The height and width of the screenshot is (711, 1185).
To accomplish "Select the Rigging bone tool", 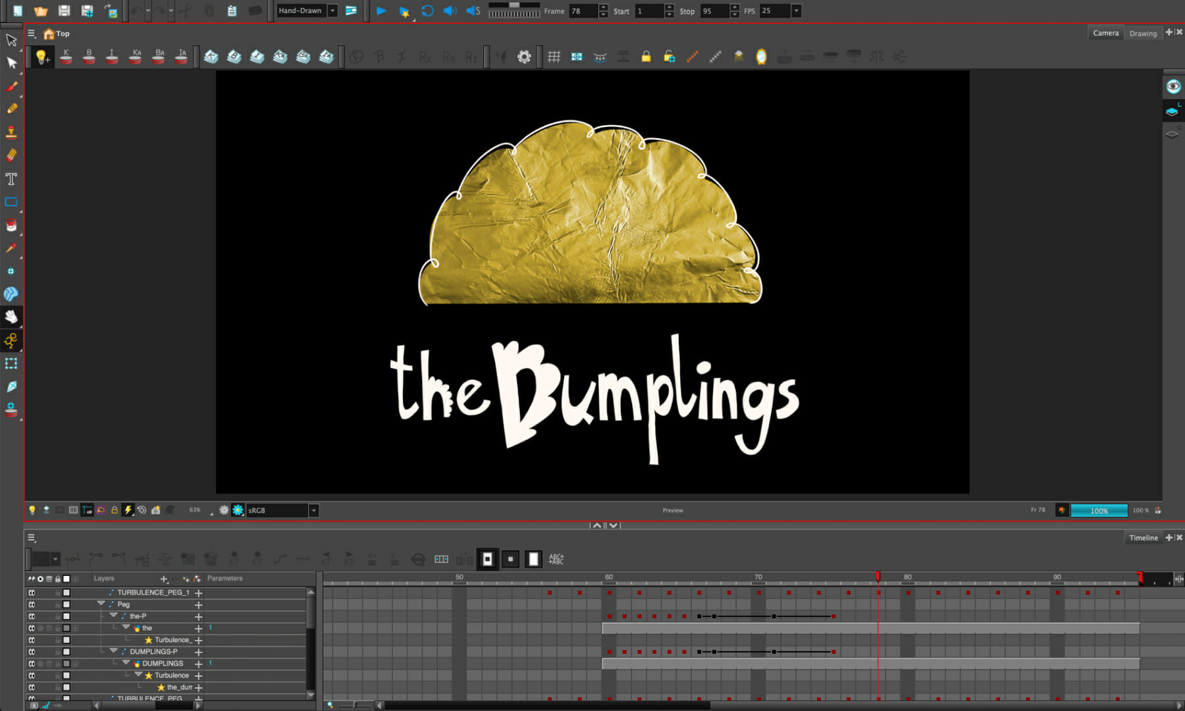I will coord(11,340).
